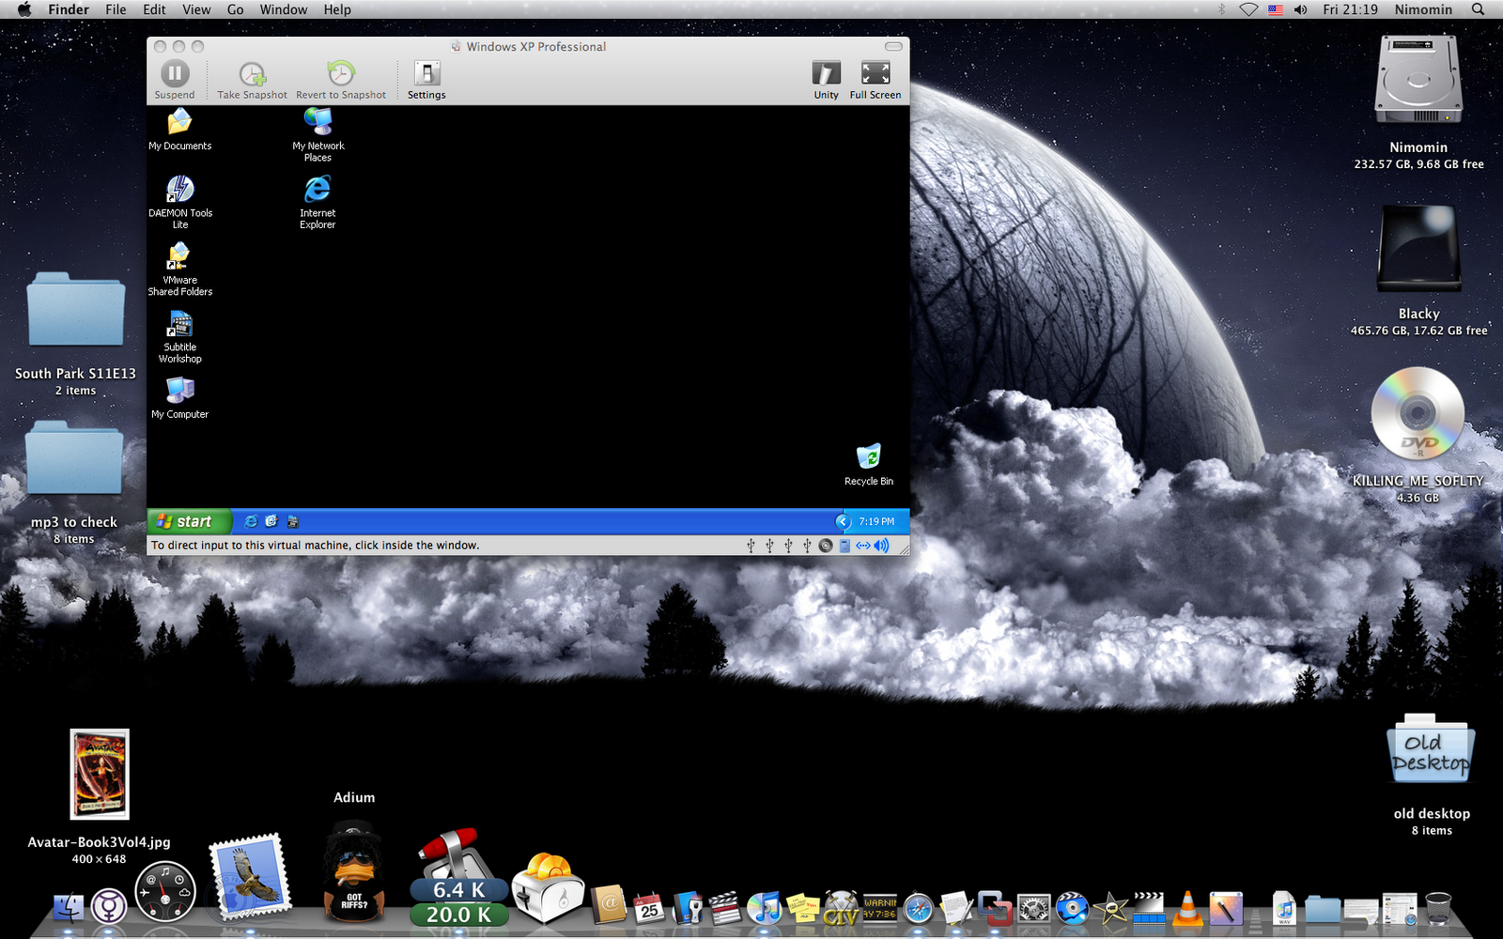Image resolution: width=1503 pixels, height=939 pixels.
Task: Click Revert to Snapshot button
Action: click(x=341, y=80)
